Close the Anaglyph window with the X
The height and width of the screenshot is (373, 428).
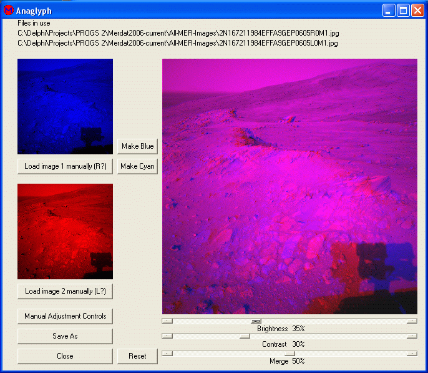pos(417,11)
